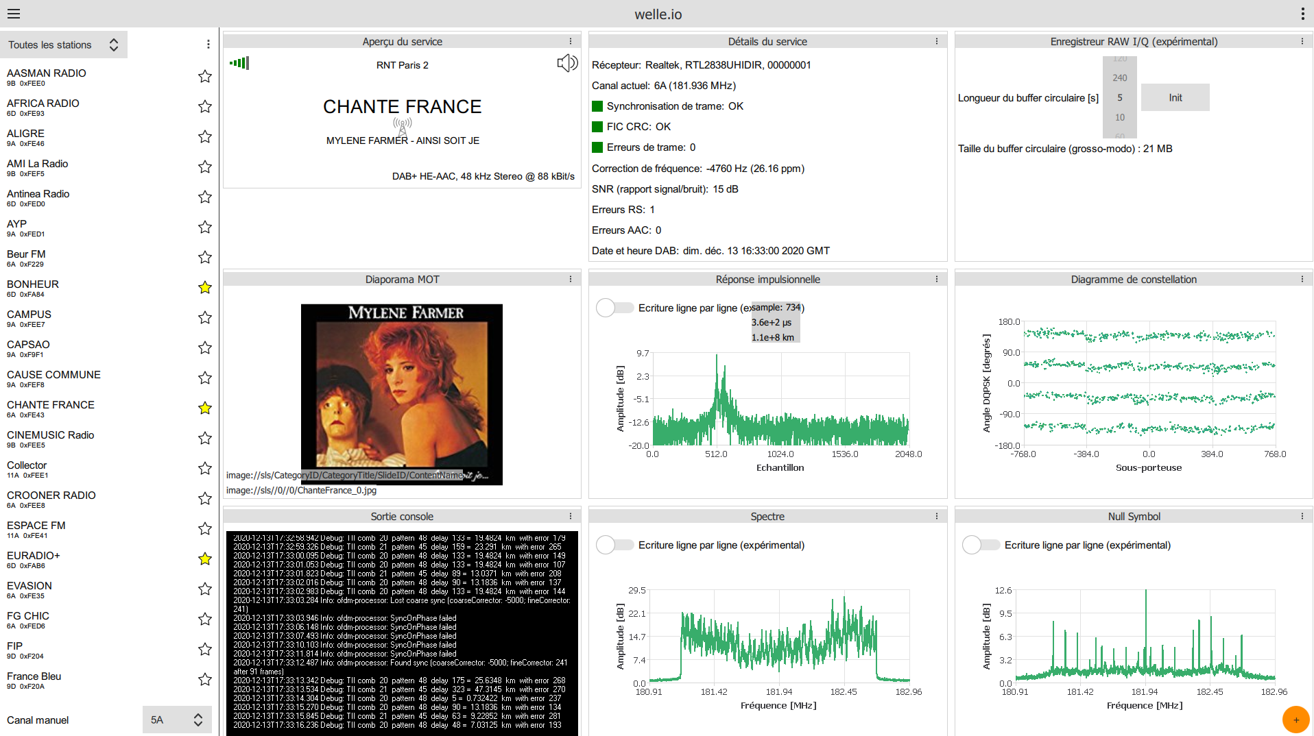
Task: Favorite the AASMAN RADIO station
Action: 204,76
